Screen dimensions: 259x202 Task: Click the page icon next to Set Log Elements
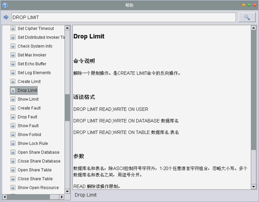(x=13, y=72)
